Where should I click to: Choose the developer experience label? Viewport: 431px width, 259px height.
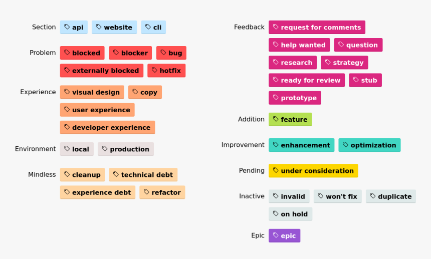point(107,127)
